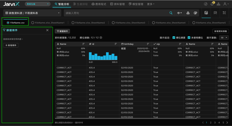
Task: Go to page 1
Action: click(207, 122)
